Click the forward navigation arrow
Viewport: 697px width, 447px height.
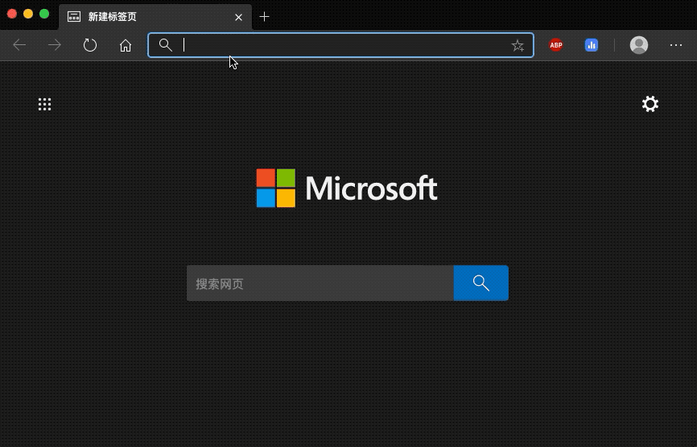(x=55, y=45)
